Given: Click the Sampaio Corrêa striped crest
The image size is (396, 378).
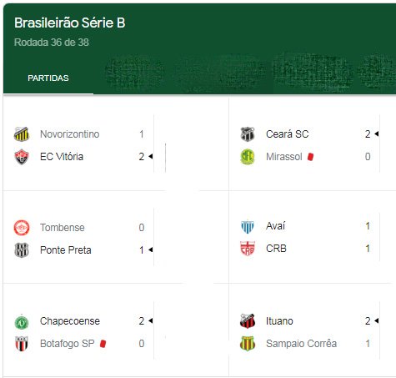Looking at the screenshot, I should pos(248,344).
